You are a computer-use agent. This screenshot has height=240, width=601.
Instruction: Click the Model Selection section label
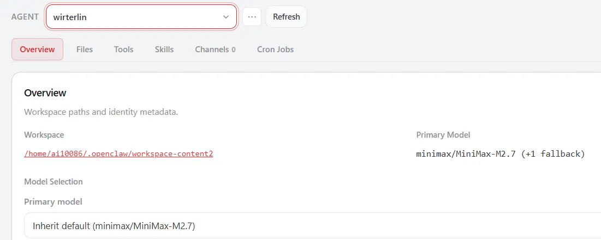click(x=53, y=181)
